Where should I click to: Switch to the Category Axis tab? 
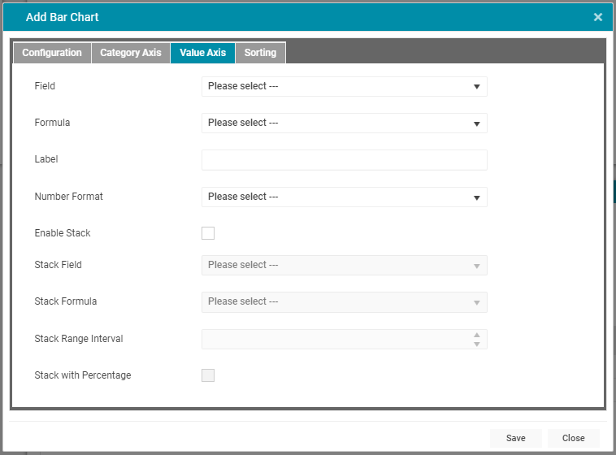[x=131, y=53]
